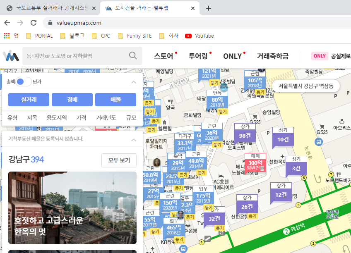This screenshot has width=351, height=253.
Task: Open the CPC bookmark folder
Action: click(101, 36)
